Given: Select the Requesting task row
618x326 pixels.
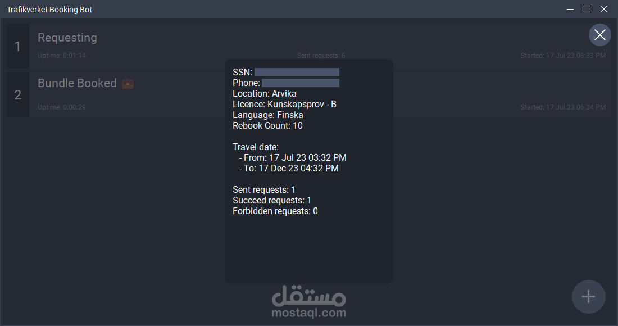Looking at the screenshot, I should tap(308, 46).
